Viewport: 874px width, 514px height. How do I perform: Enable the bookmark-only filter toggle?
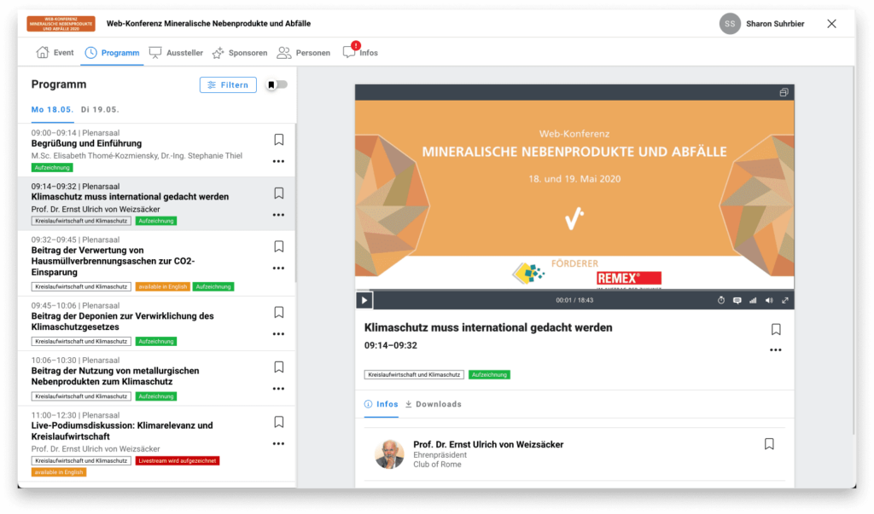275,85
